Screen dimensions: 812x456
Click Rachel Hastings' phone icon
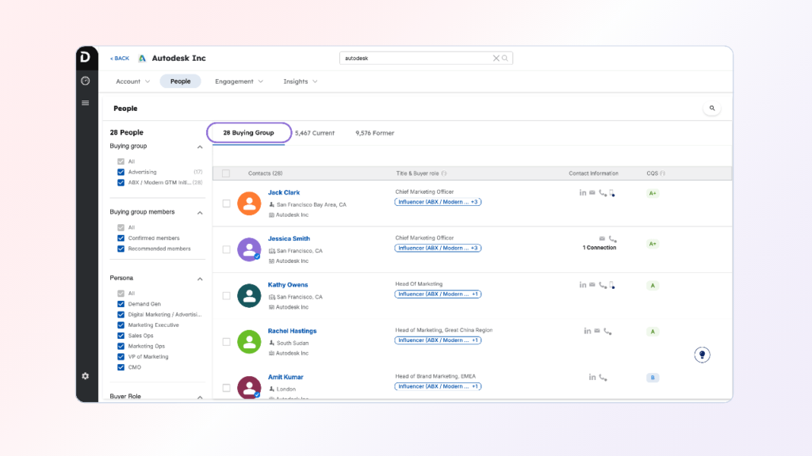tap(607, 331)
